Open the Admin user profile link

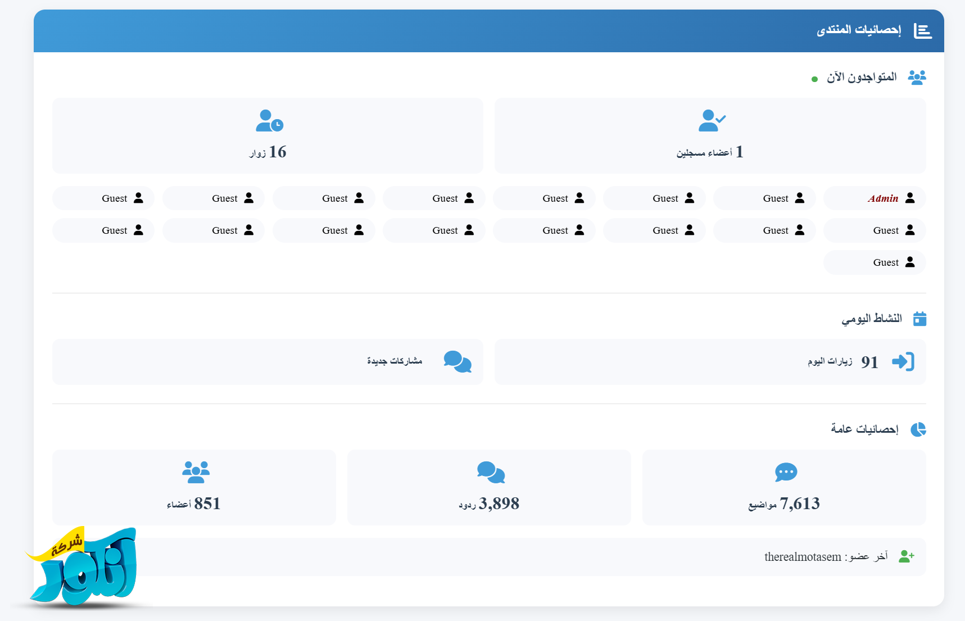(882, 198)
